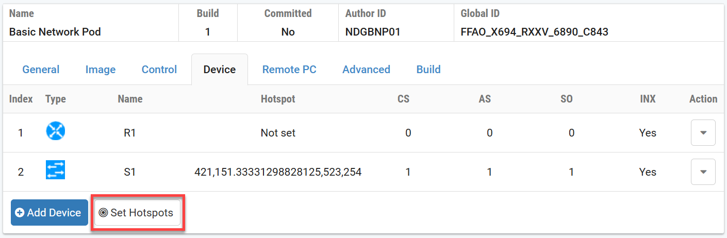Viewport: 727px width, 238px height.
Task: Switch to the Build tab
Action: coord(428,70)
